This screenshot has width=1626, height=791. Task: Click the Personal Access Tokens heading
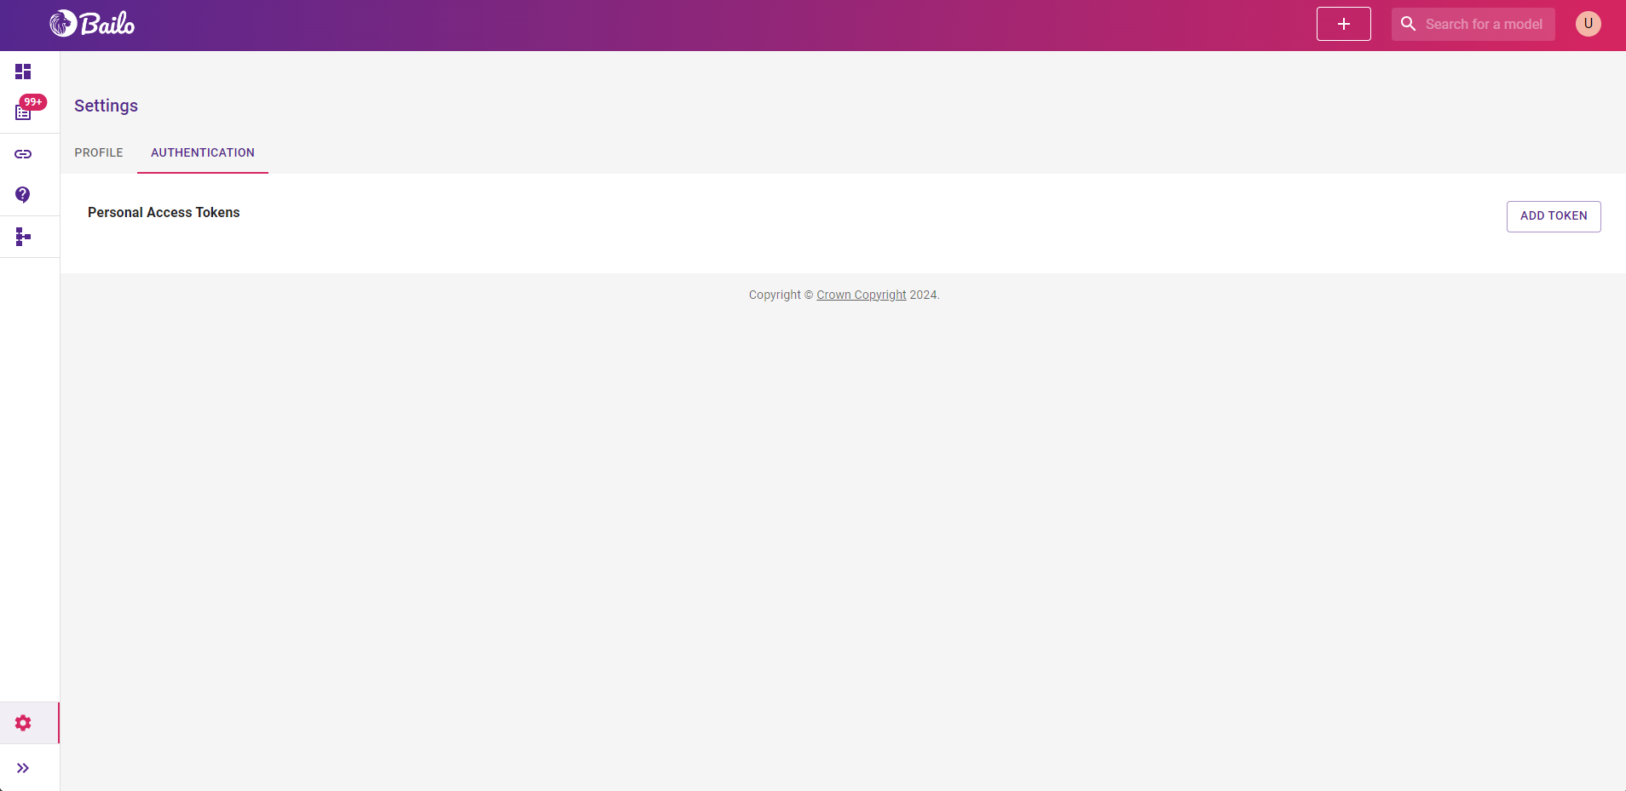pos(164,213)
